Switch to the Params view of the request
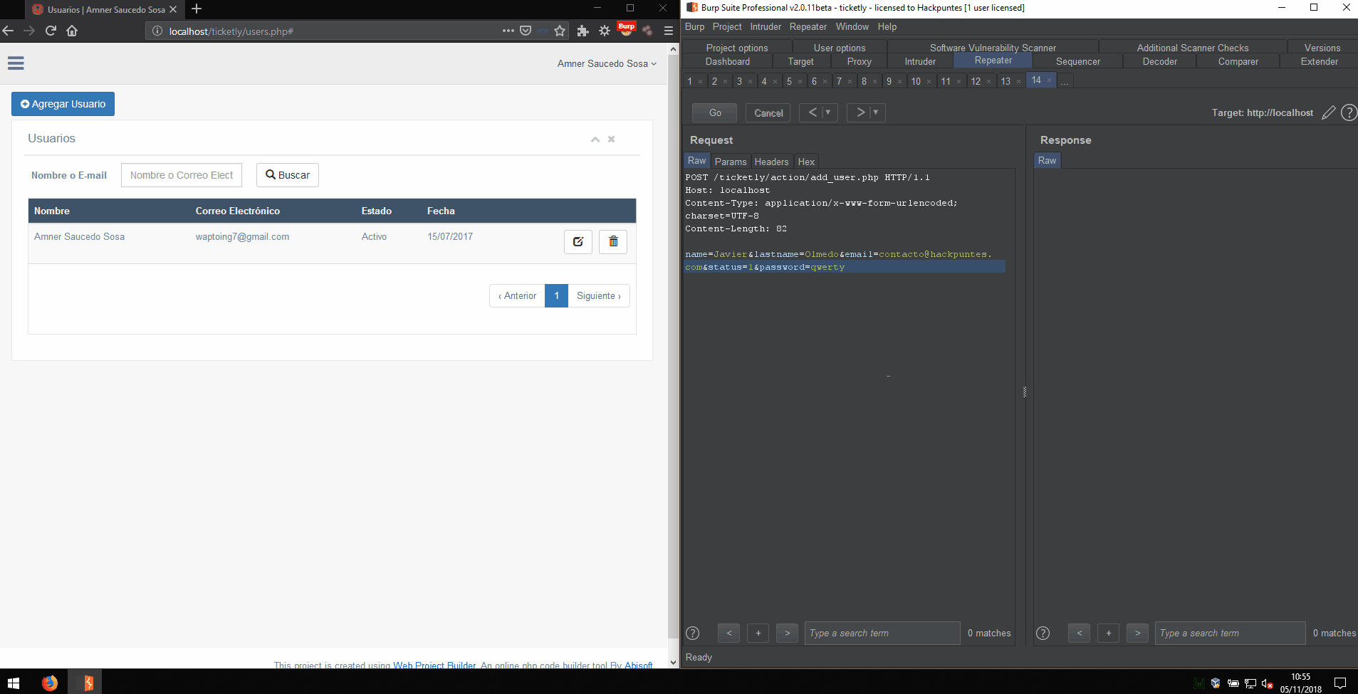Viewport: 1358px width, 694px height. (731, 162)
